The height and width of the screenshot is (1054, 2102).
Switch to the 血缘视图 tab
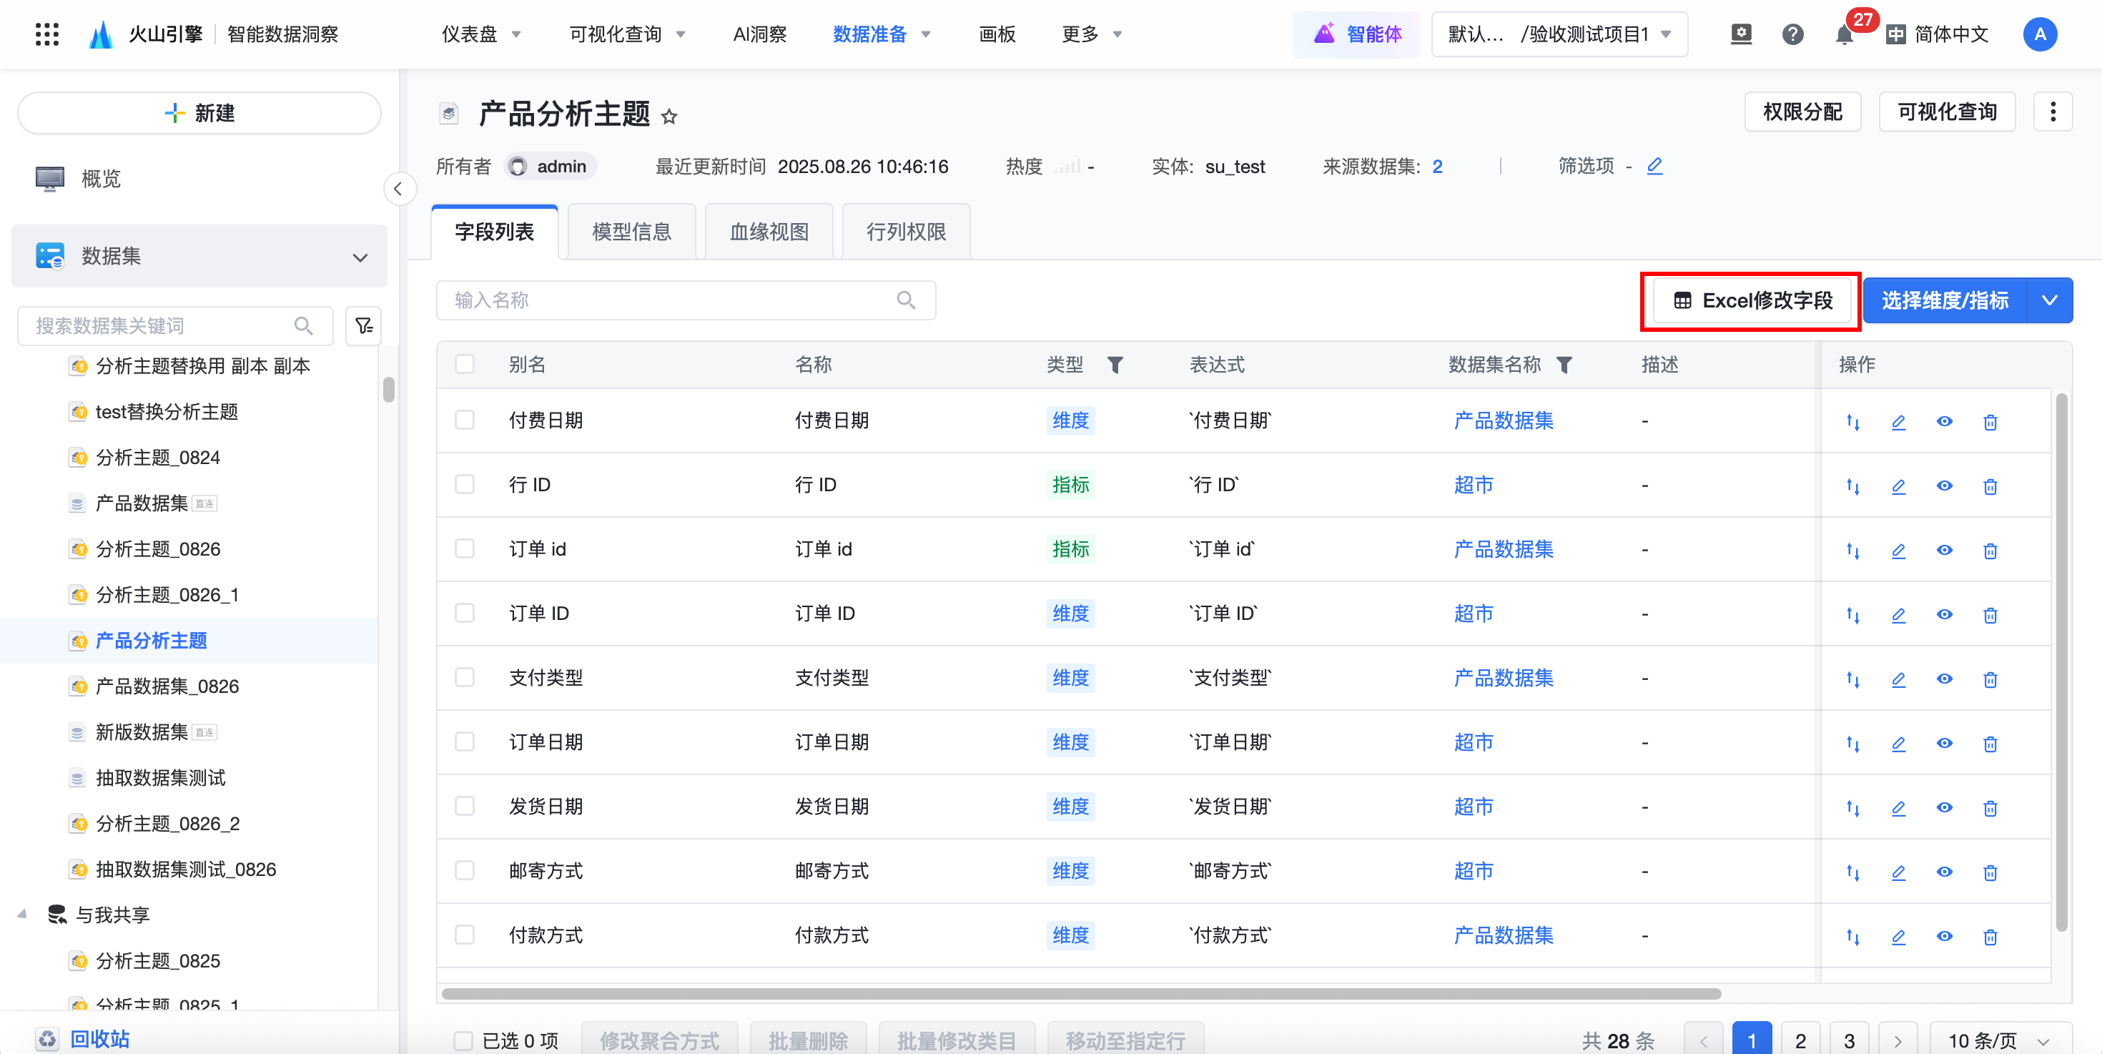[x=769, y=232]
